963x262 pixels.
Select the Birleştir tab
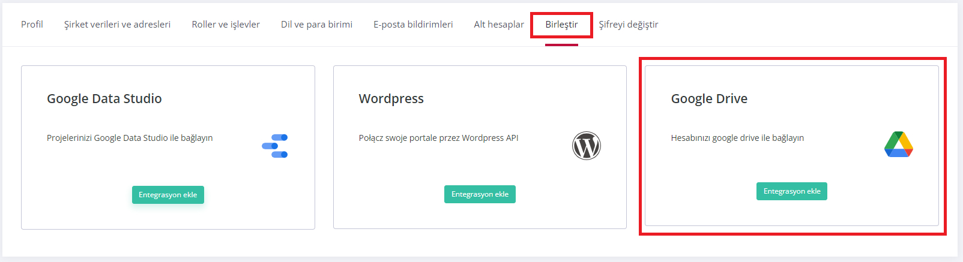tap(561, 25)
